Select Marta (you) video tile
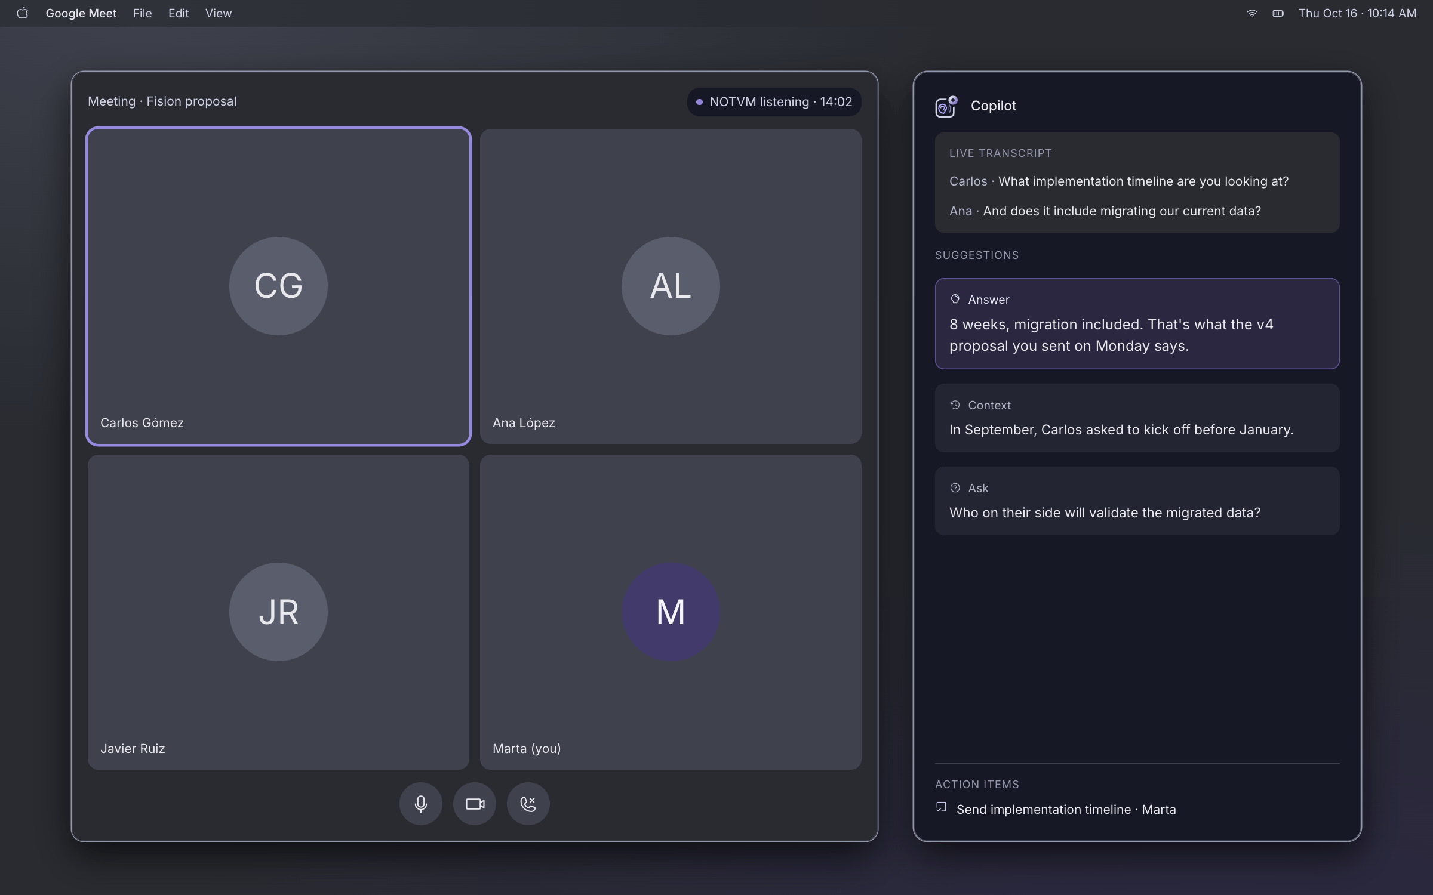 tap(671, 612)
